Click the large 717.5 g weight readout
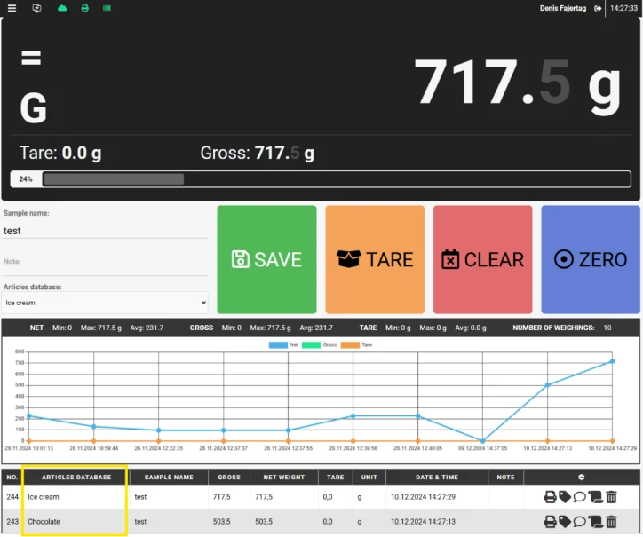Viewport: 643px width, 537px height. click(x=518, y=87)
